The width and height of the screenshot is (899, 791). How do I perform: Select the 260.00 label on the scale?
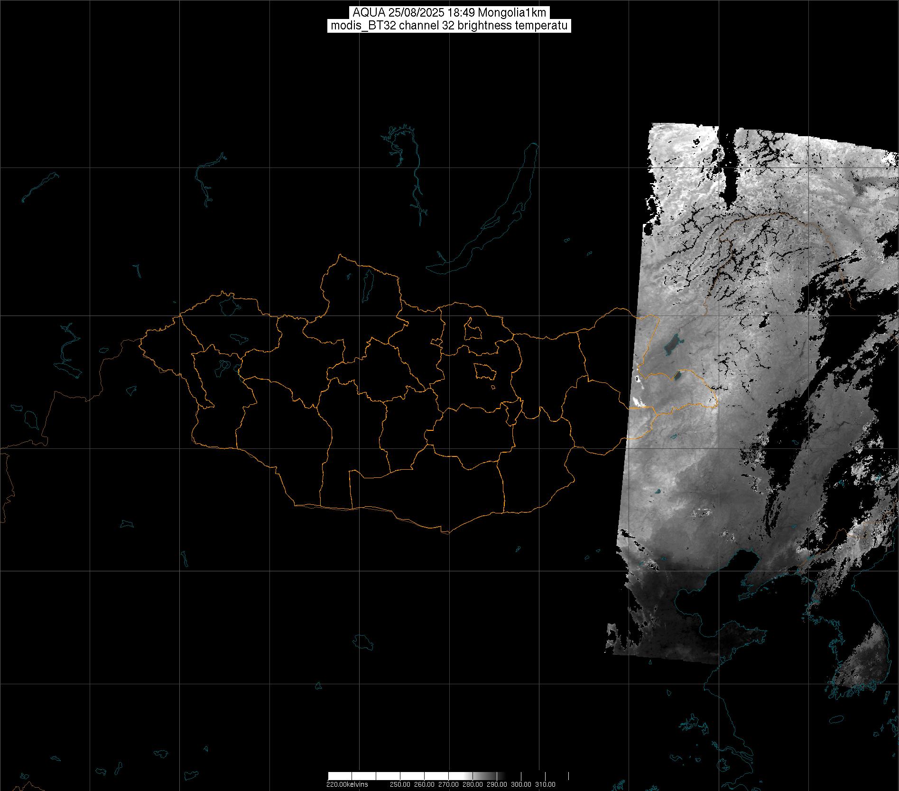[x=424, y=784]
